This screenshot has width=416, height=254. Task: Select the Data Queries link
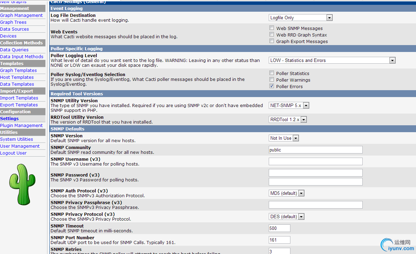[x=14, y=50]
